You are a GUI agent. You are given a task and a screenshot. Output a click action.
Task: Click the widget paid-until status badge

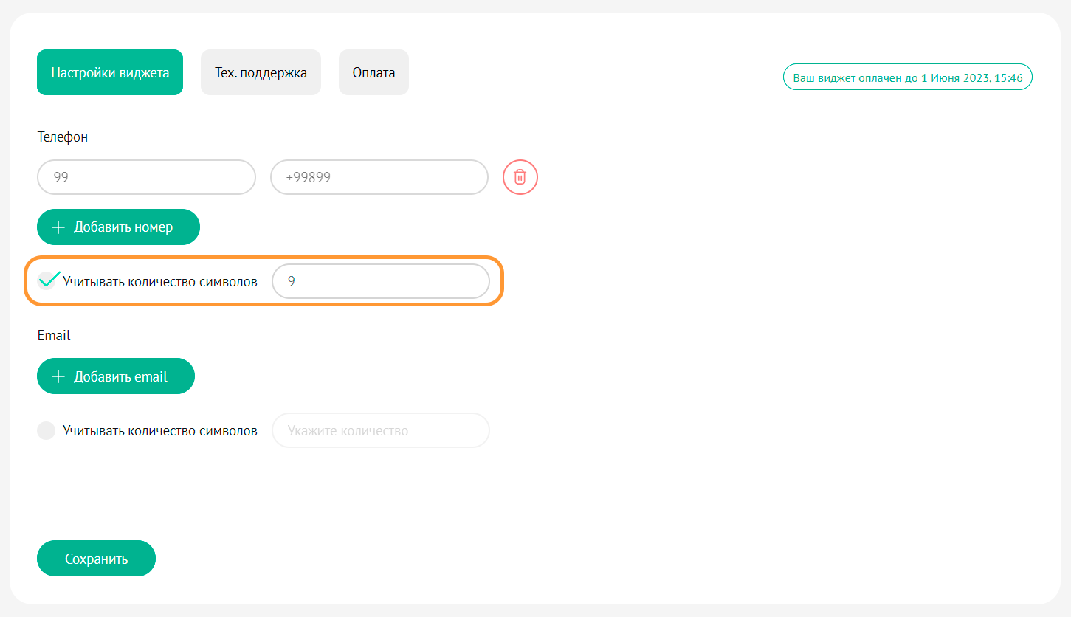tap(907, 77)
